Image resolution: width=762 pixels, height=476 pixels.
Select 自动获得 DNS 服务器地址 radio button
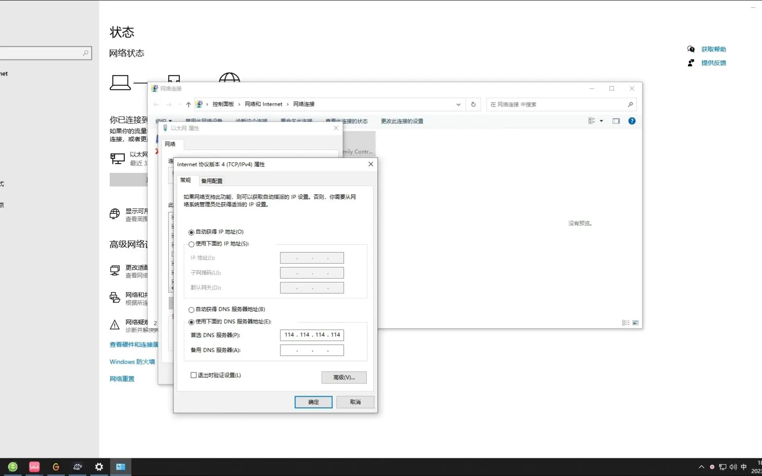191,310
